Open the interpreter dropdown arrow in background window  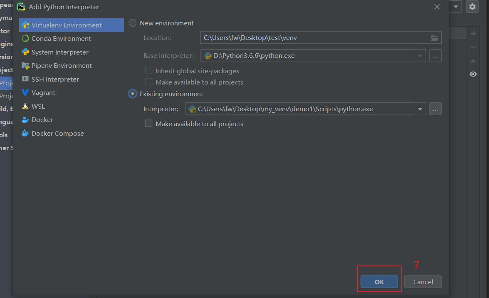tap(456, 7)
